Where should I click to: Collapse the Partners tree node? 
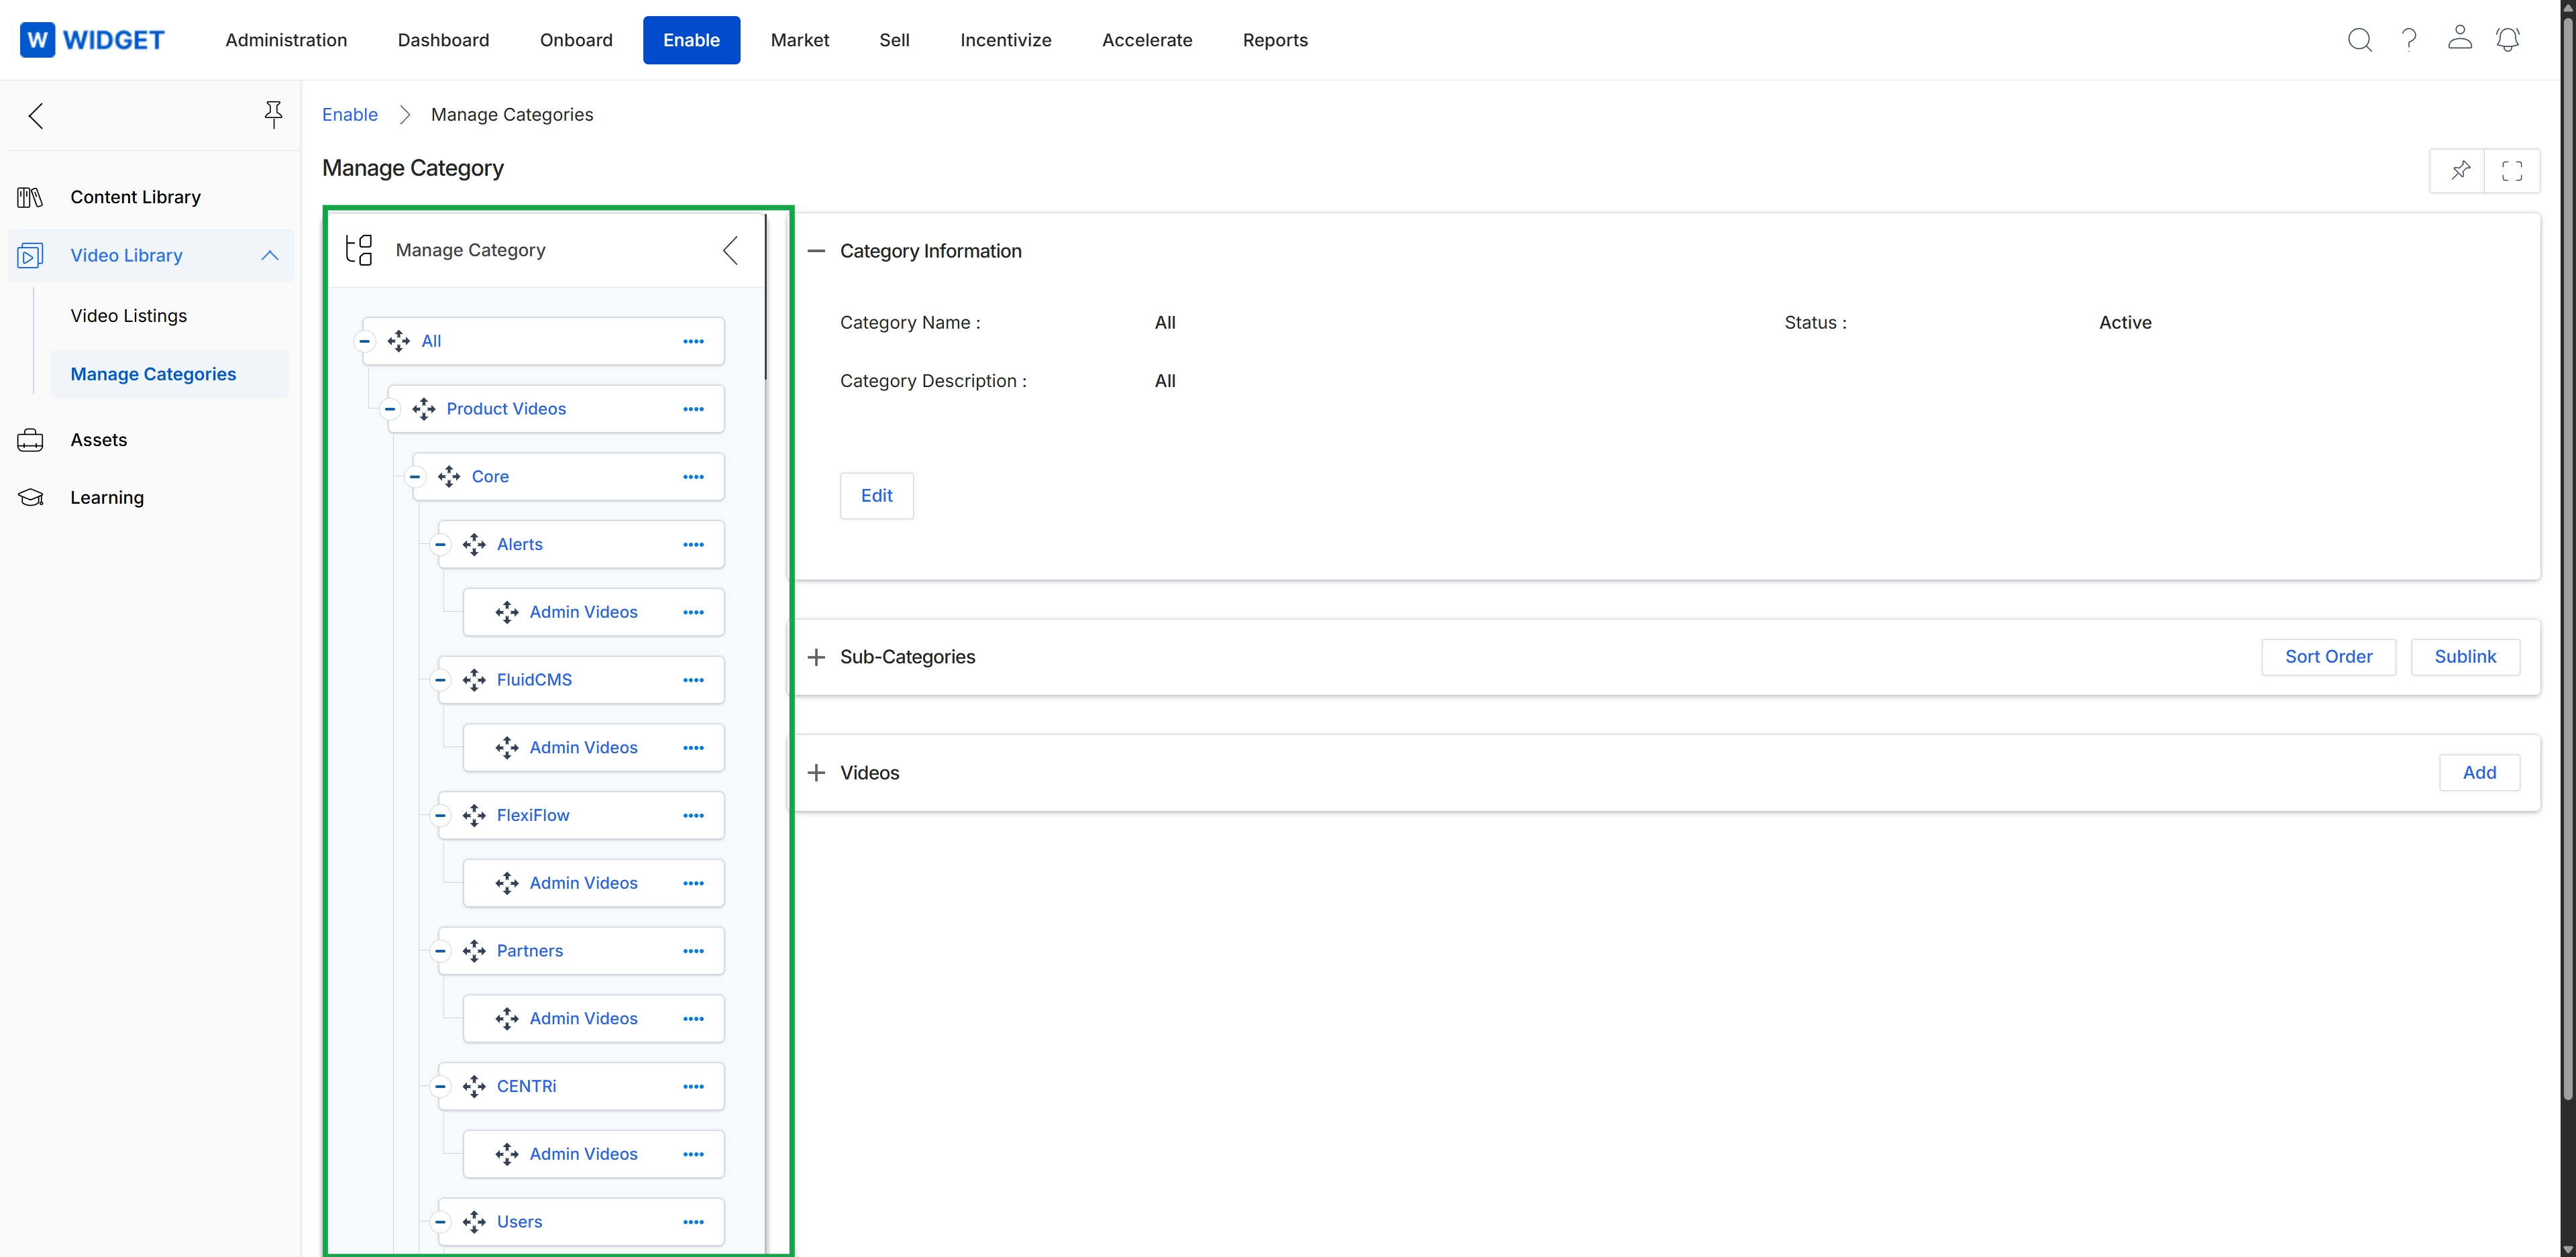(440, 951)
